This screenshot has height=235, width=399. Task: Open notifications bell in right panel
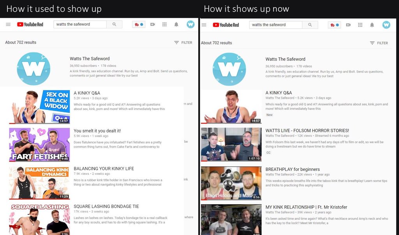[372, 25]
